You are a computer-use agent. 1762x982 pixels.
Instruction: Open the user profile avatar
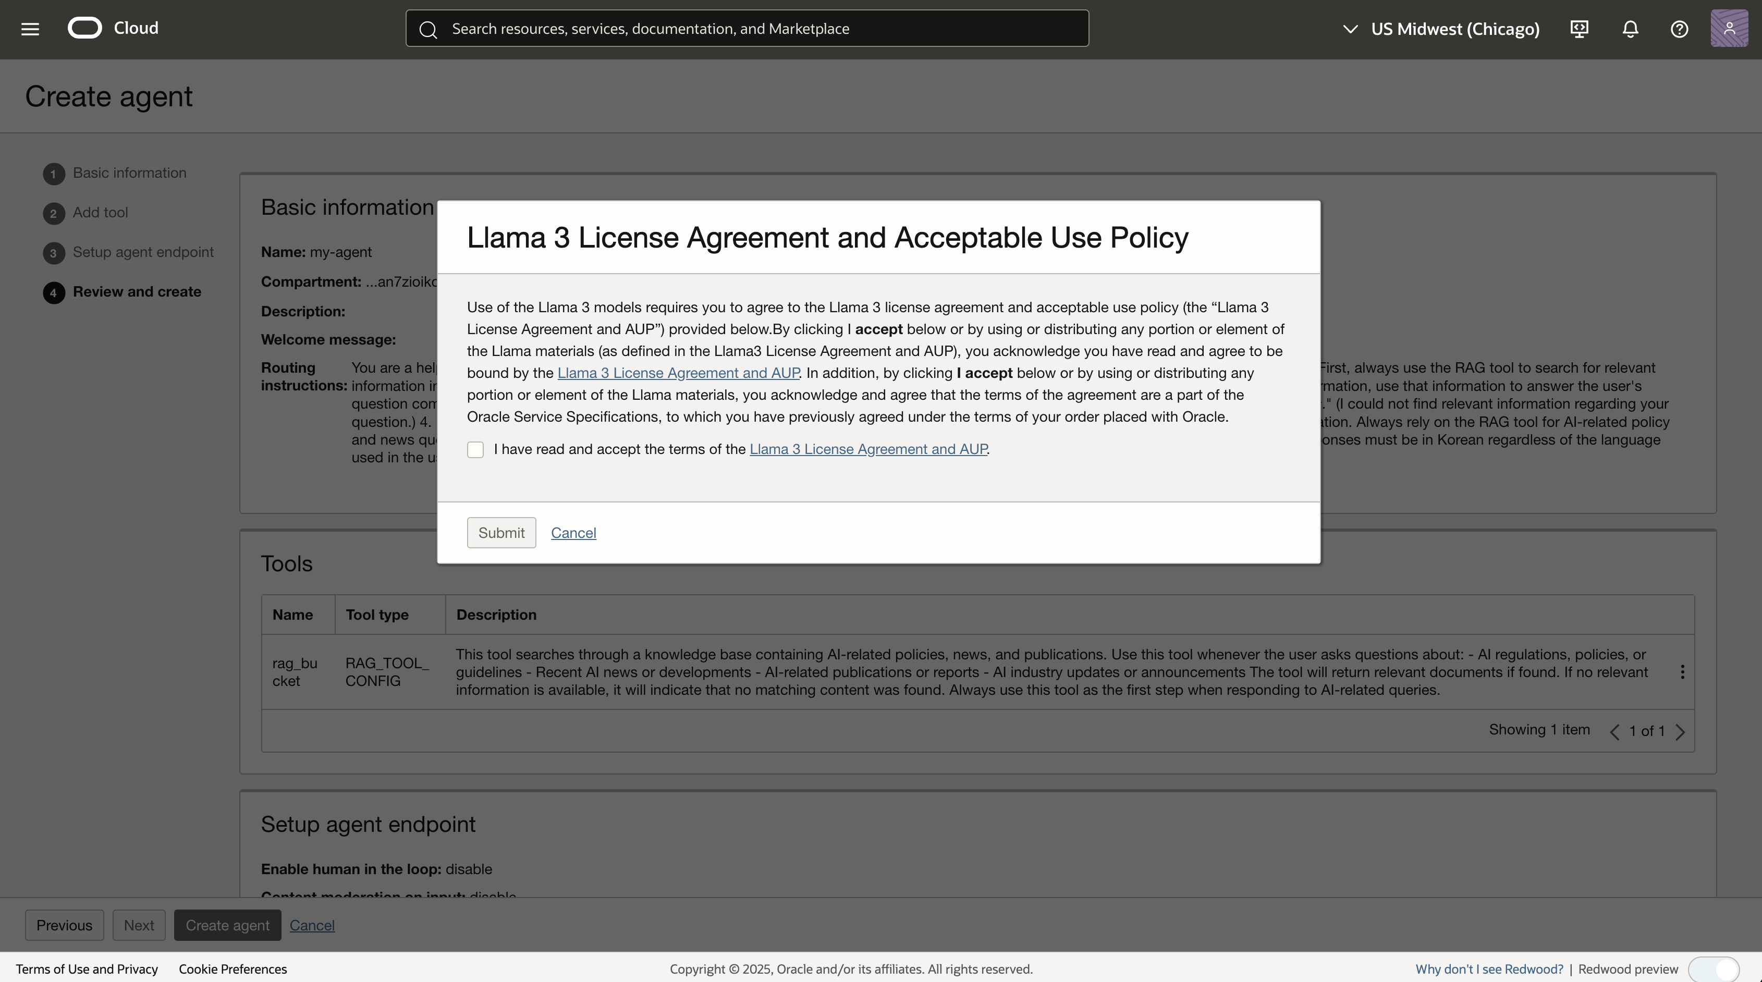[x=1729, y=29]
